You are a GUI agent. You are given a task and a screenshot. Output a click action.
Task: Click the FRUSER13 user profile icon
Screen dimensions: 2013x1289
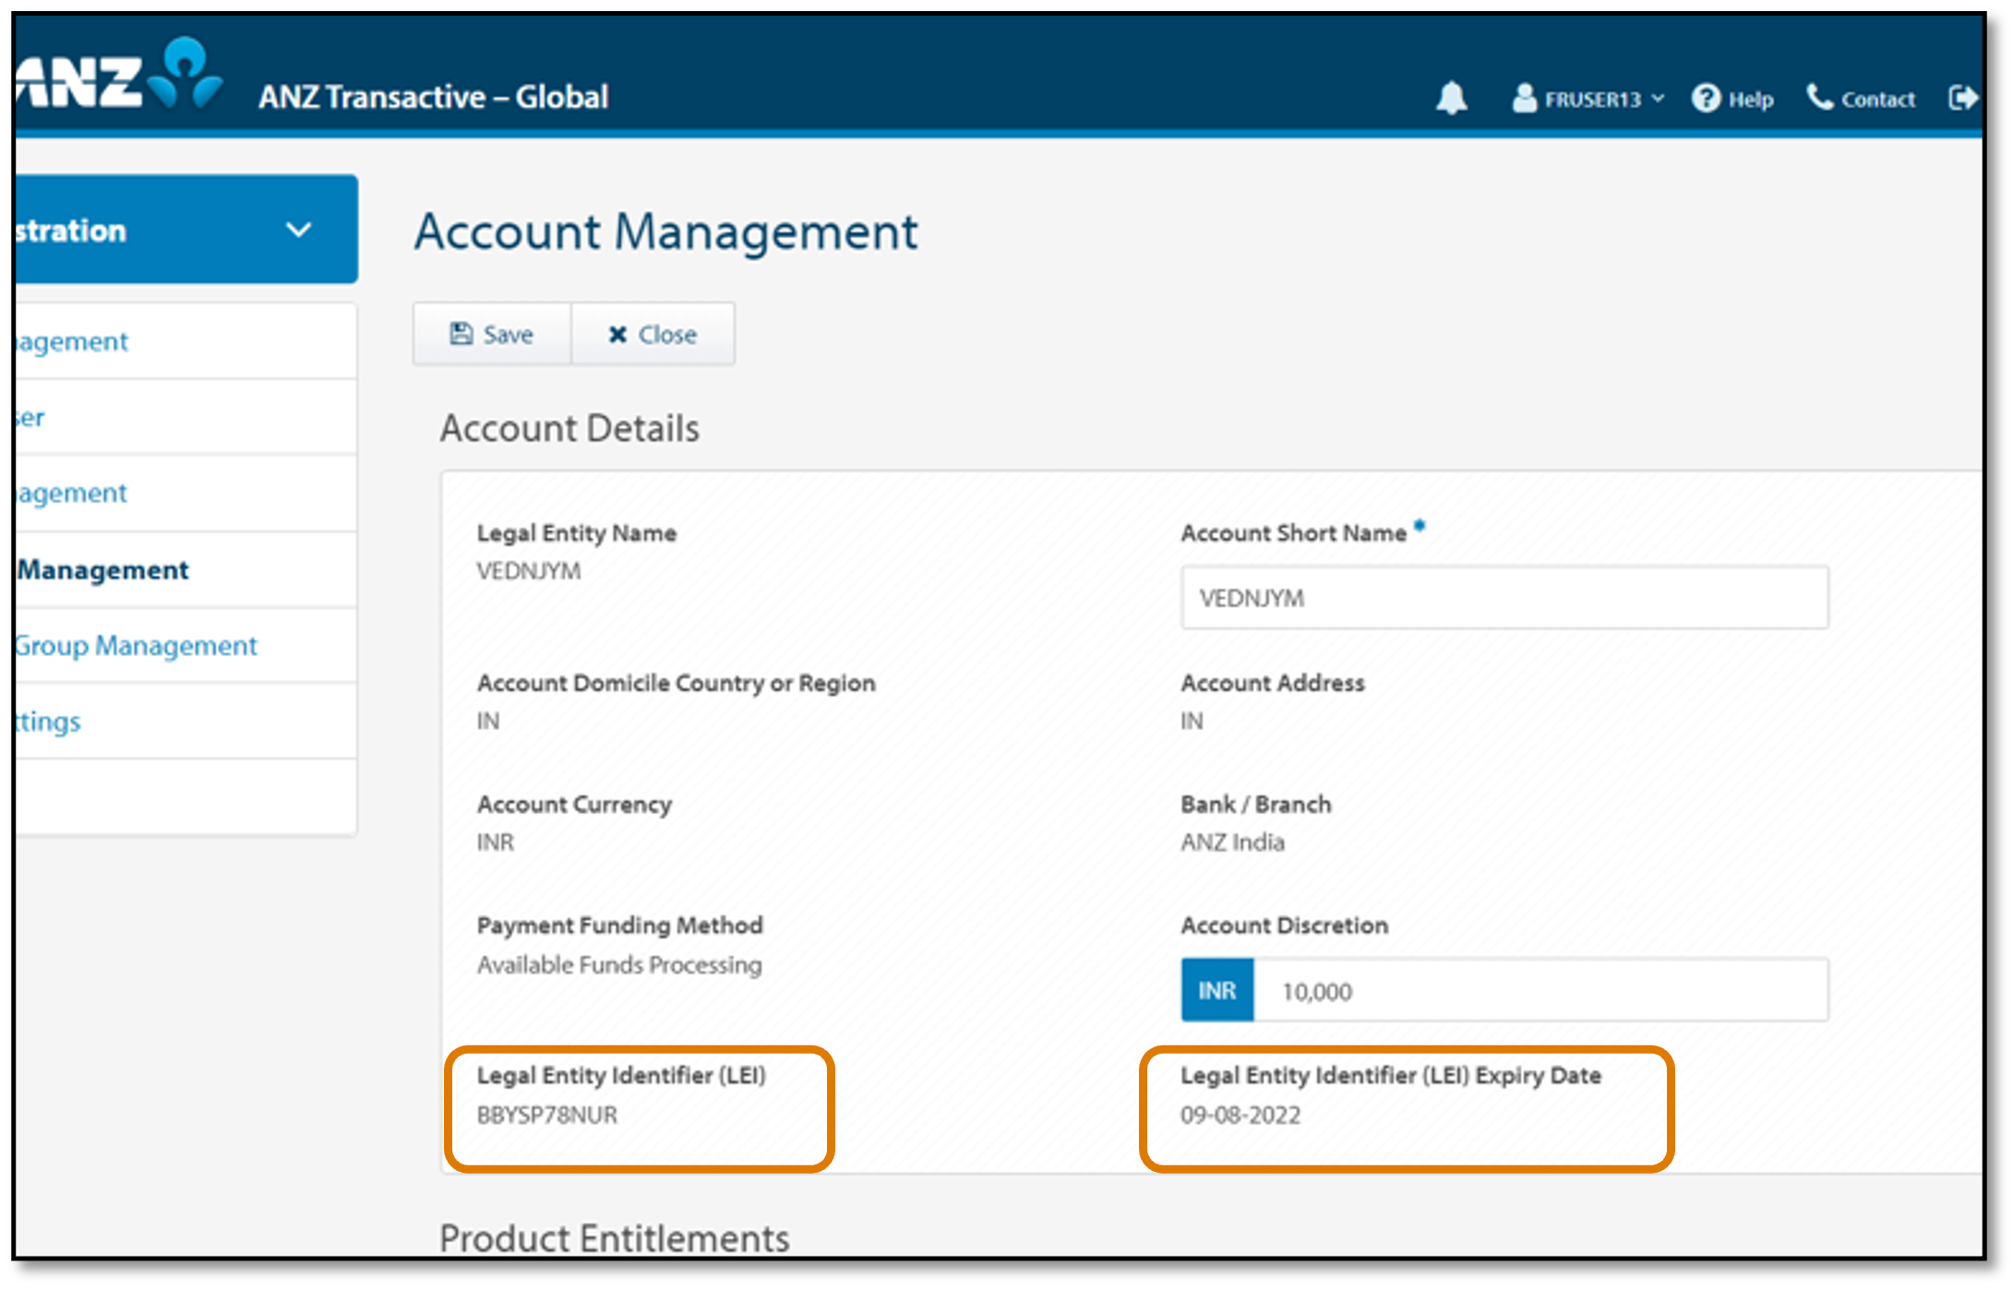[x=1524, y=98]
